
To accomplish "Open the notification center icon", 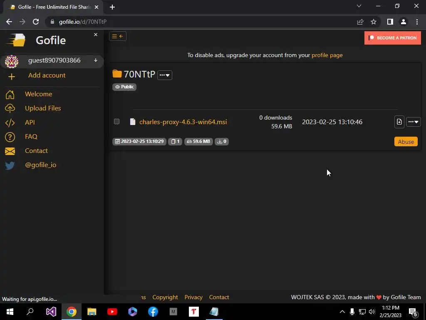I will click(x=413, y=312).
